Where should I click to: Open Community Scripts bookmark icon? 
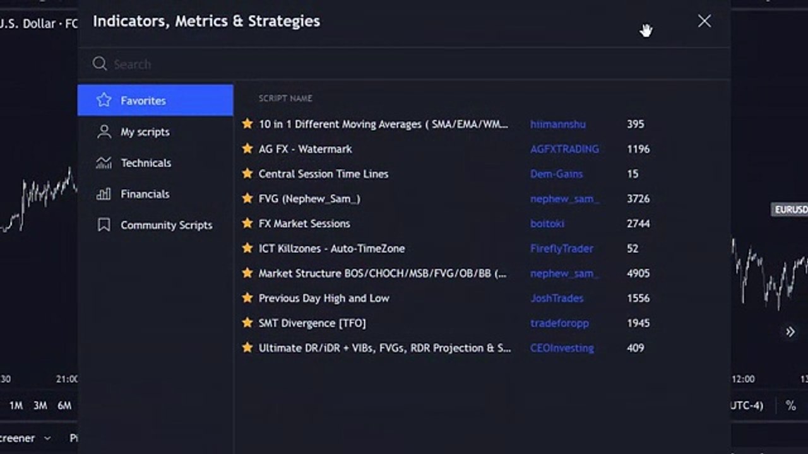click(x=104, y=225)
